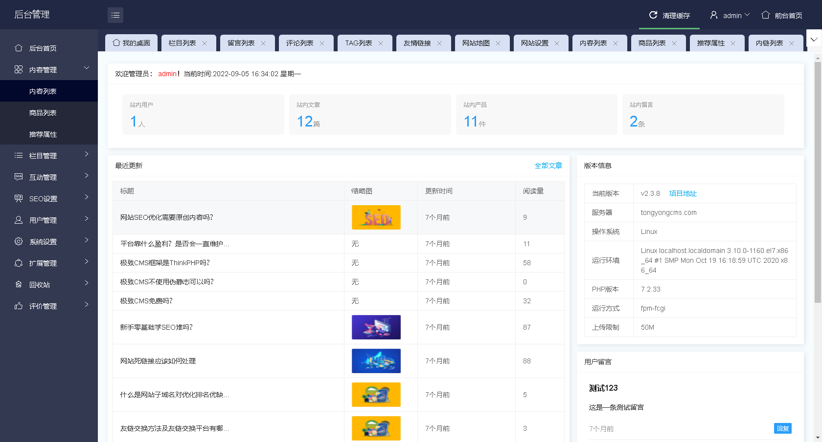Open article 网站SEO优化需要原创内容吗?

coord(167,217)
